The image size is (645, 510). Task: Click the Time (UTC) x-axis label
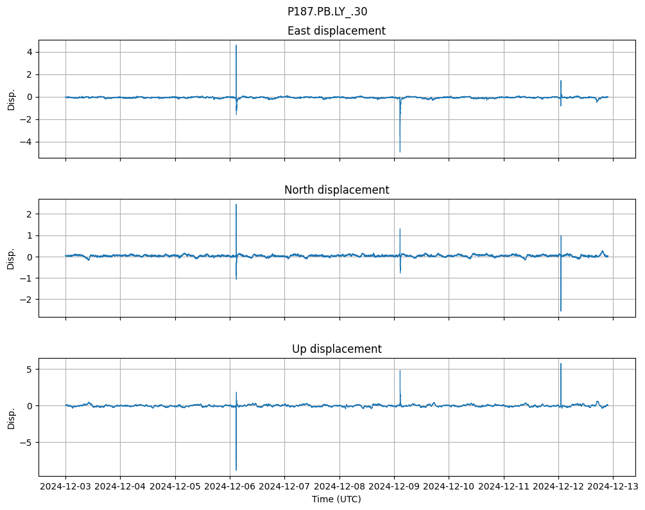click(x=336, y=498)
